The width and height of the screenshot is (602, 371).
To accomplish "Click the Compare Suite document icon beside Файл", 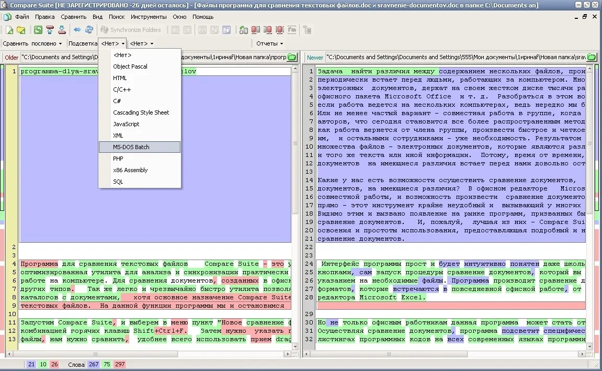I will [x=7, y=17].
